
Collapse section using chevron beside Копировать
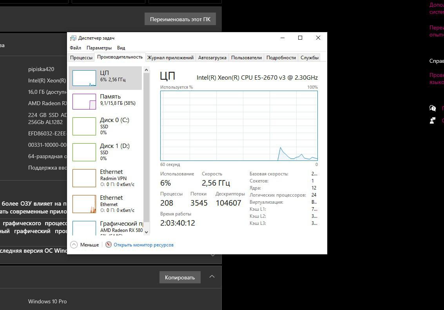click(212, 277)
